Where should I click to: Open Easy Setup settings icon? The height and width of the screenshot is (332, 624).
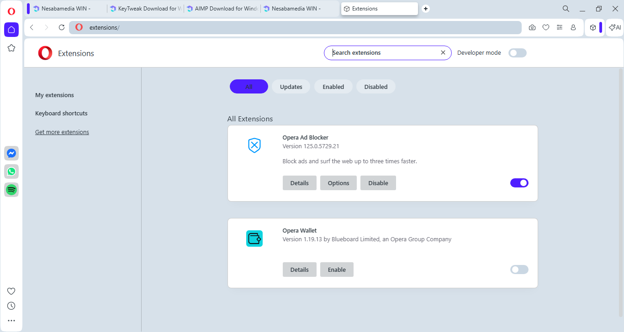pyautogui.click(x=560, y=27)
